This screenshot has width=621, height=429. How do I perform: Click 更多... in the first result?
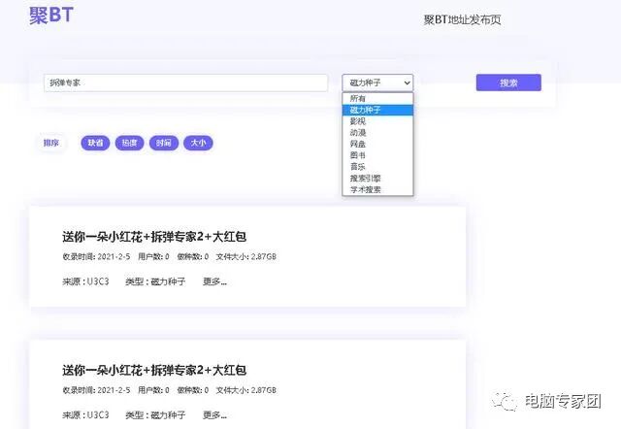coord(214,281)
